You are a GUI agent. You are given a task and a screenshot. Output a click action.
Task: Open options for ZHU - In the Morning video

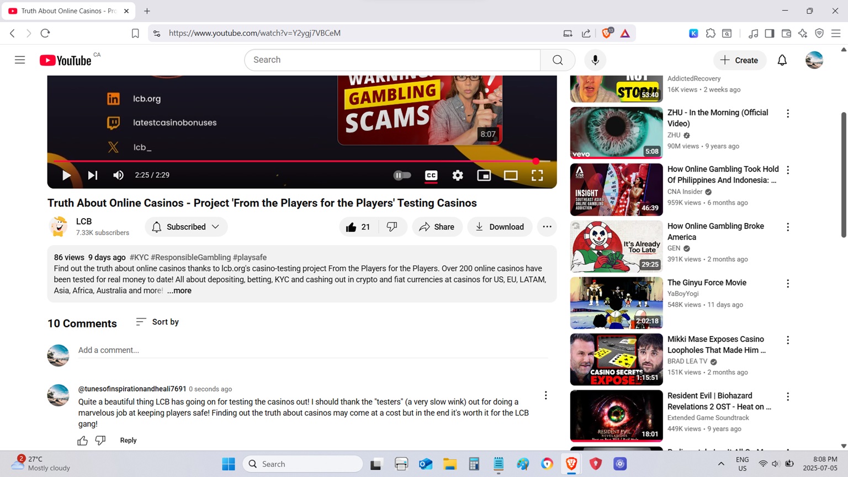788,113
